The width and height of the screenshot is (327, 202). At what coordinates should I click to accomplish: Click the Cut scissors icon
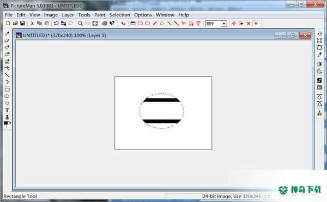coord(32,23)
